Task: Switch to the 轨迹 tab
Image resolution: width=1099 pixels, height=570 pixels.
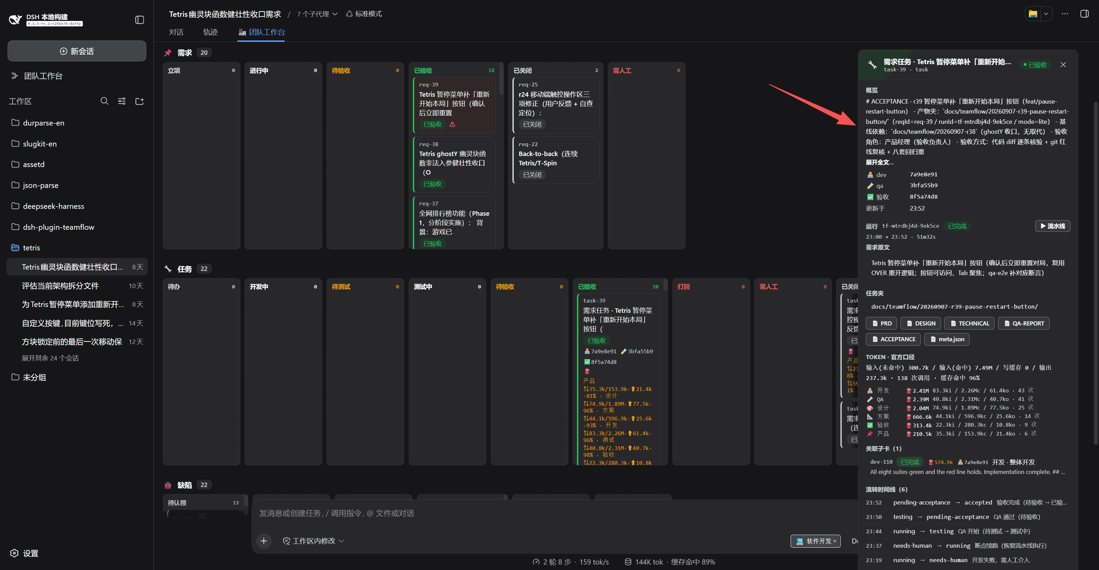Action: click(210, 32)
